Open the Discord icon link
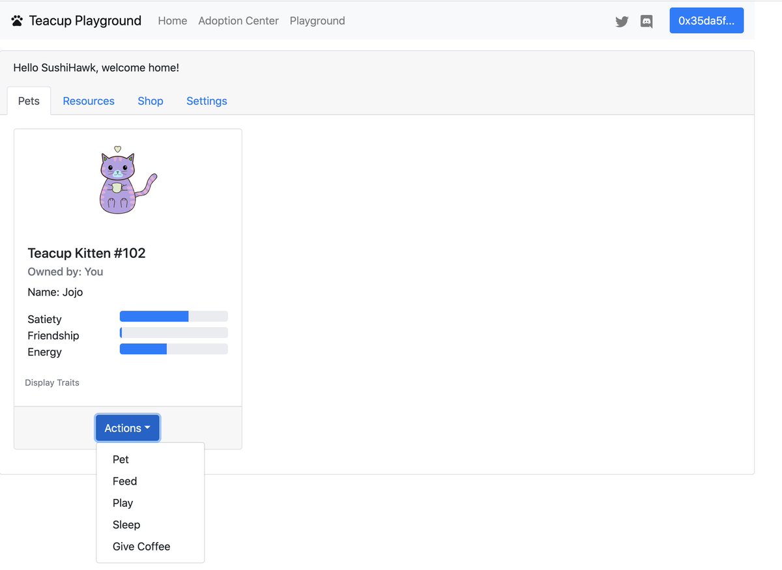The image size is (782, 570). coord(646,21)
